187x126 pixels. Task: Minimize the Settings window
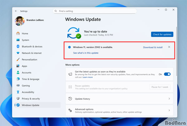[158, 10]
